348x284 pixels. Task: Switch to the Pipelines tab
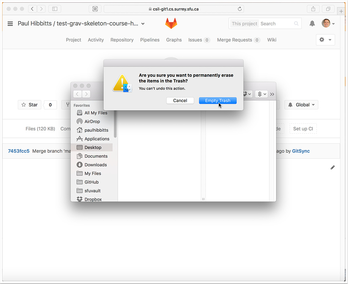[x=150, y=40]
